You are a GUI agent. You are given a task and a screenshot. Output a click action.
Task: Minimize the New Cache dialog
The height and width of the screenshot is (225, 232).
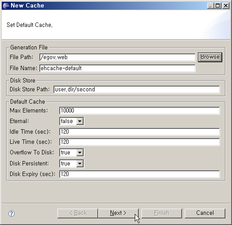(210, 6)
